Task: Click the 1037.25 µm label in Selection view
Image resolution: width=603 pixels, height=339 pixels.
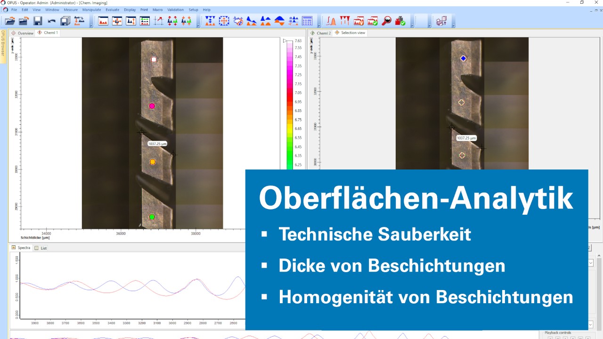Action: [466, 138]
